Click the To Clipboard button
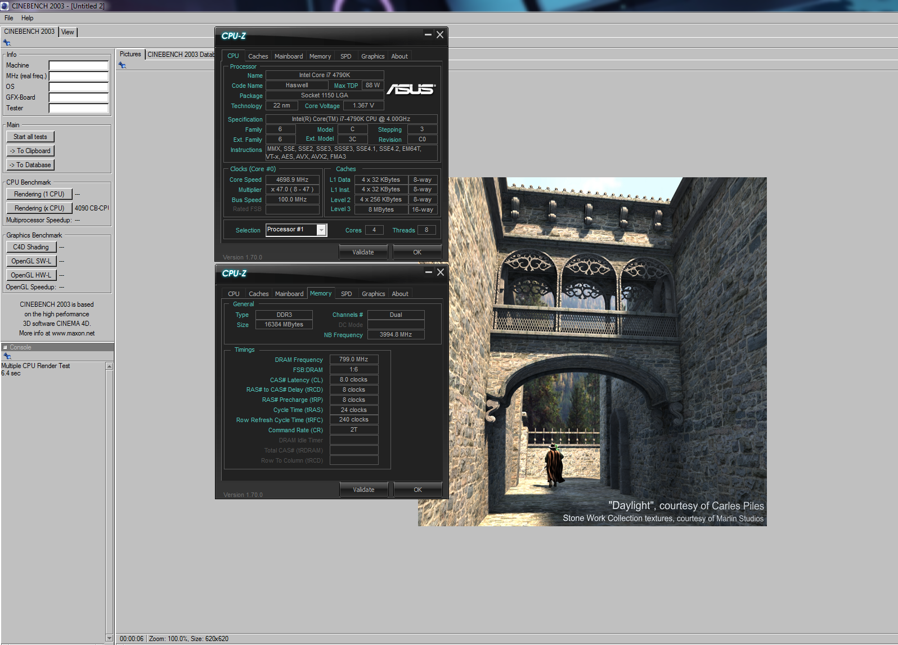898x645 pixels. coord(30,151)
